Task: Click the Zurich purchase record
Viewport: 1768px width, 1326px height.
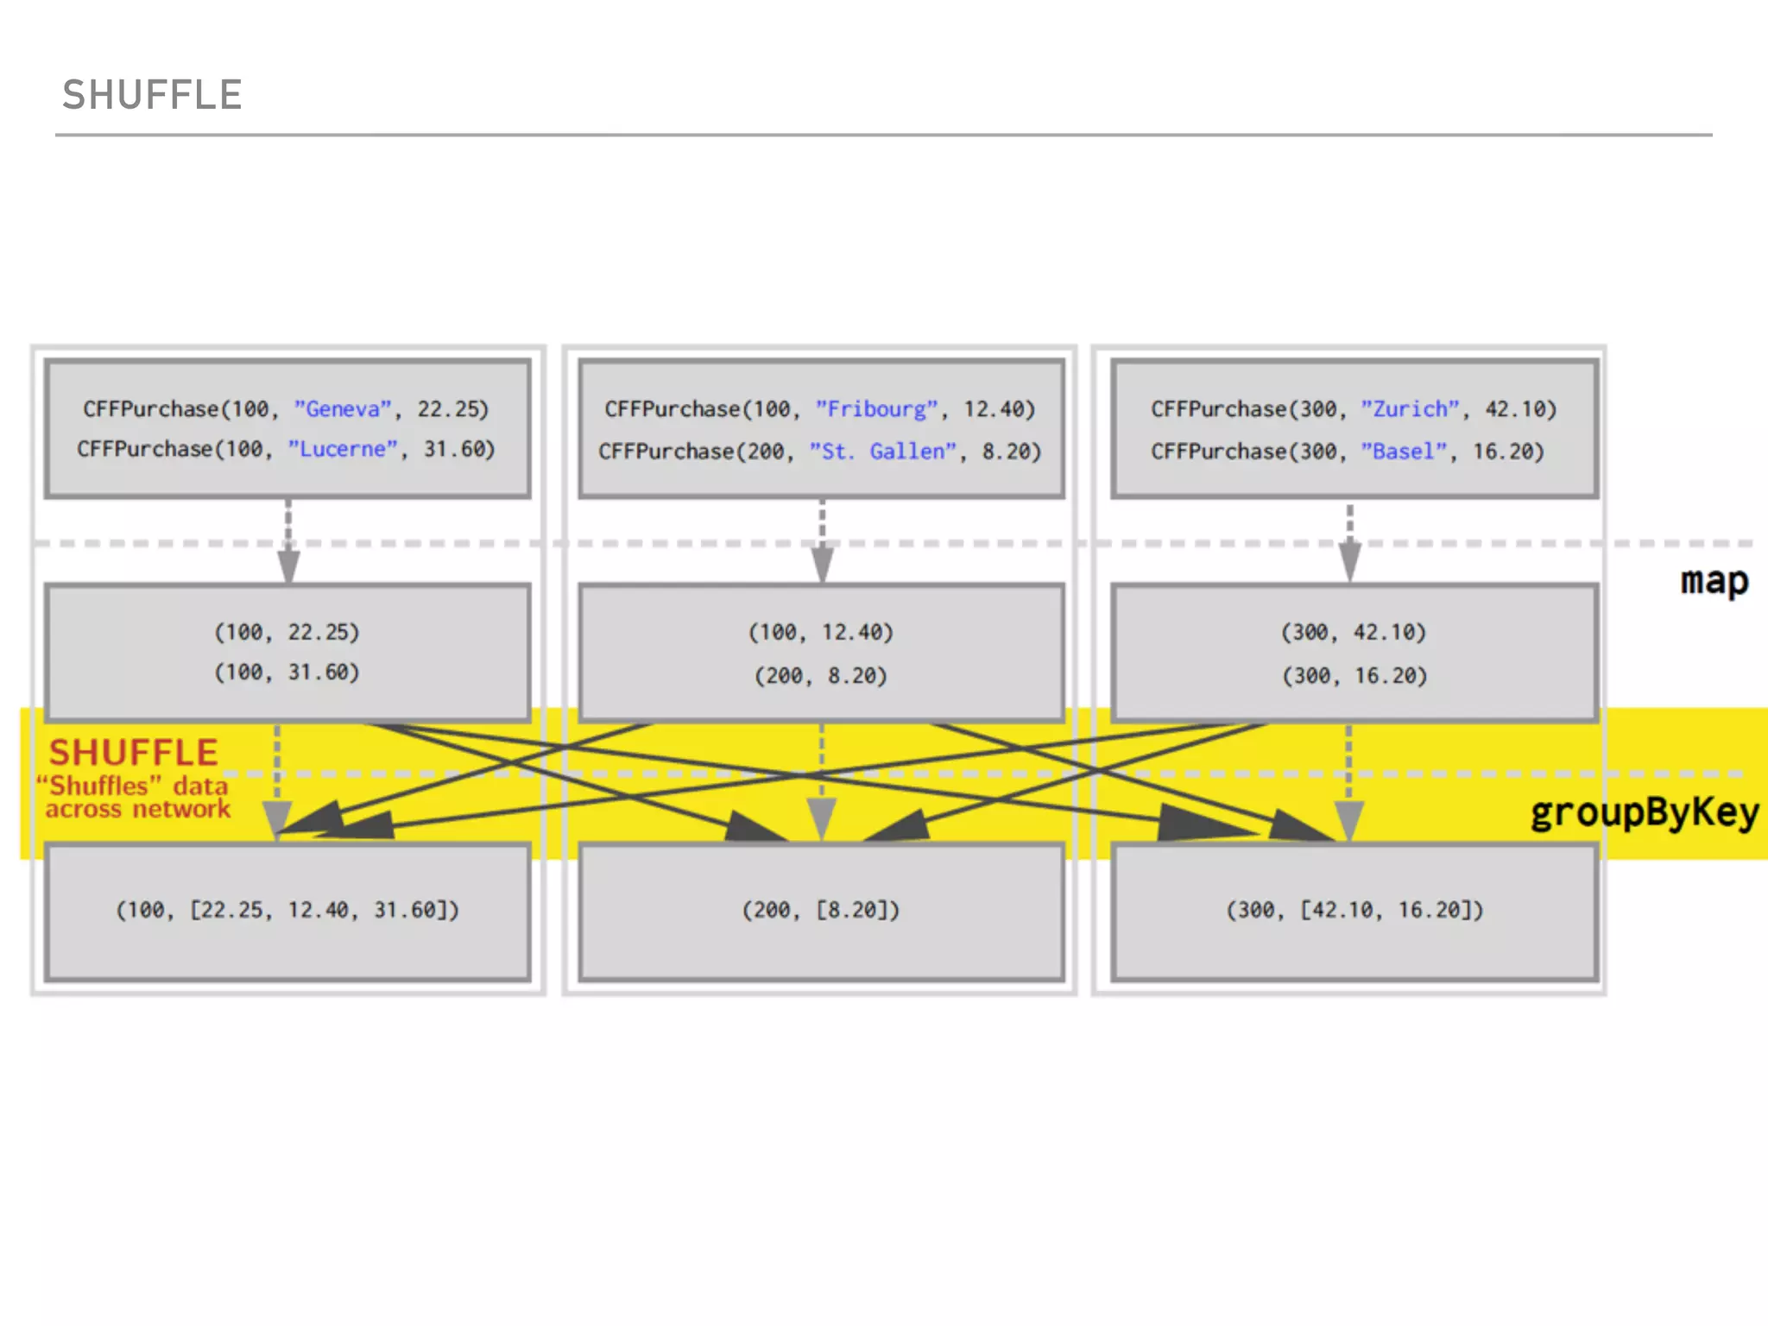Action: coord(1353,408)
